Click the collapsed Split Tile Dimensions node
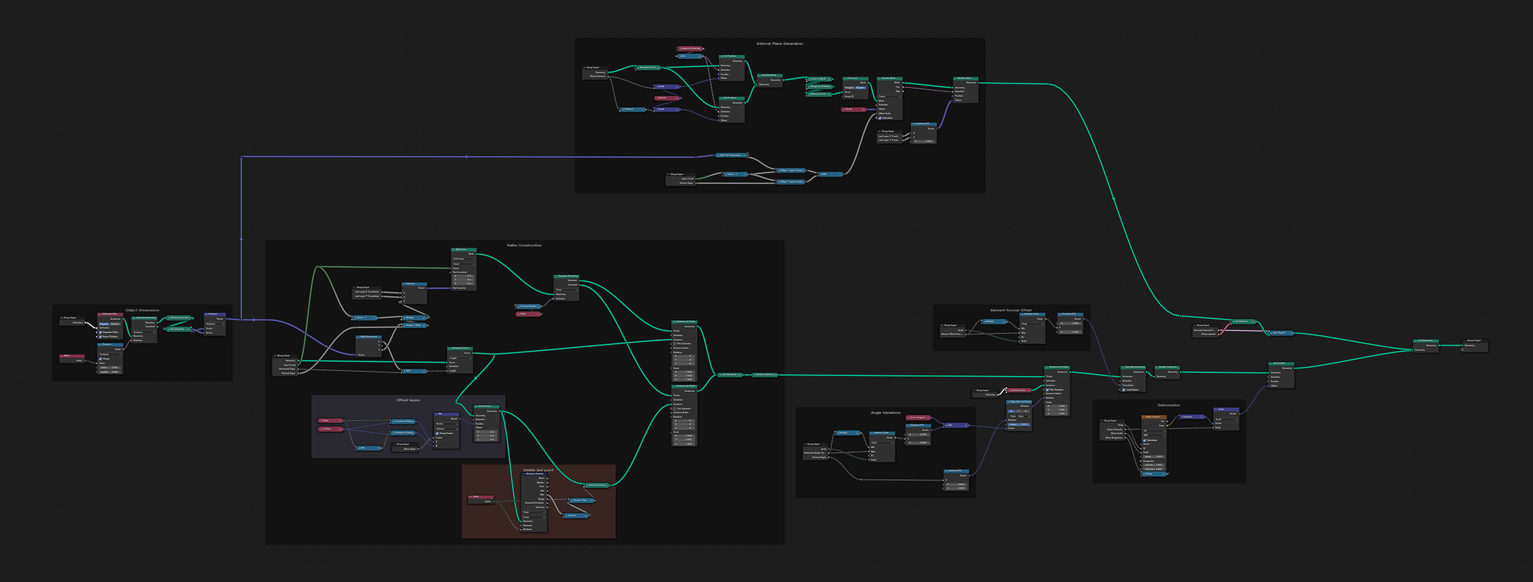This screenshot has height=582, width=1533. pos(731,155)
